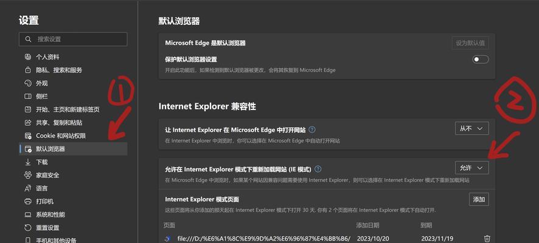Click the Cookie 和网站权限 icon
The width and height of the screenshot is (539, 243).
[x=28, y=135]
